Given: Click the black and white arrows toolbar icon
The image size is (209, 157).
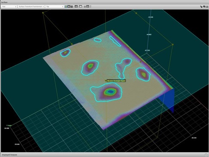Looking at the screenshot, I should (x=76, y=6).
